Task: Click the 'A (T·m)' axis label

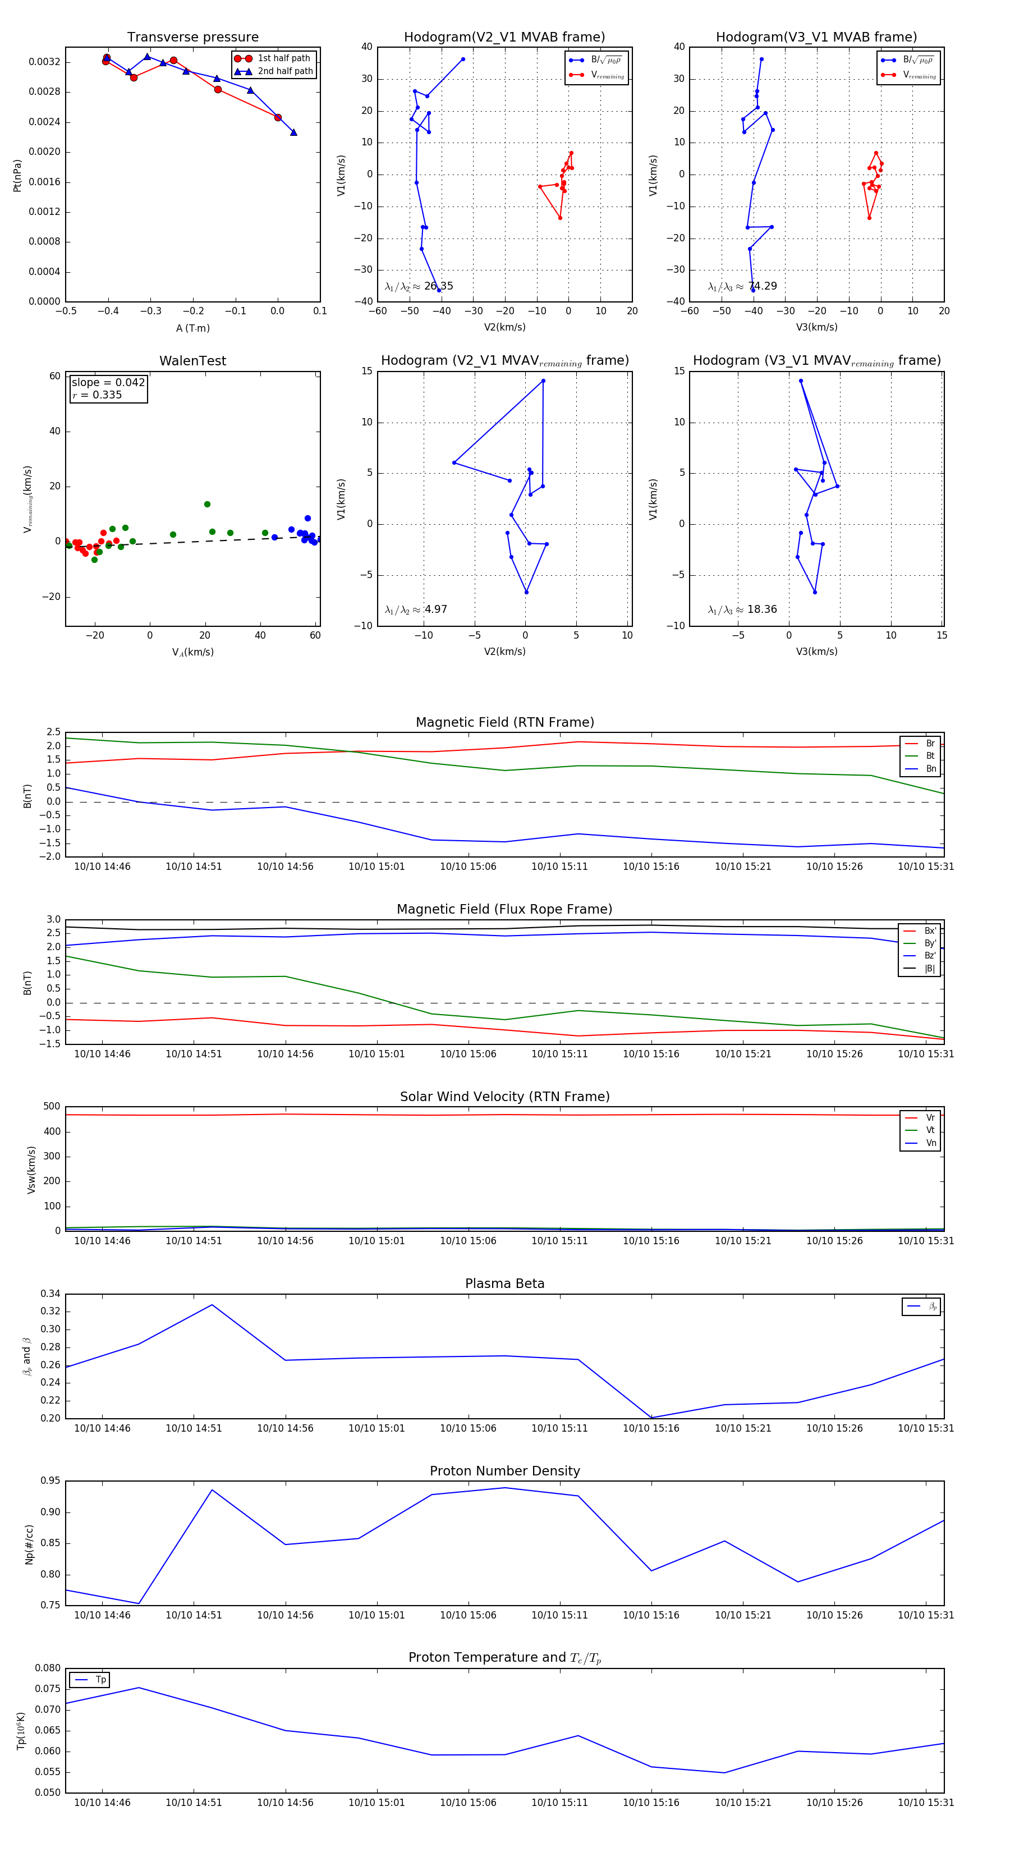Action: pyautogui.click(x=192, y=328)
